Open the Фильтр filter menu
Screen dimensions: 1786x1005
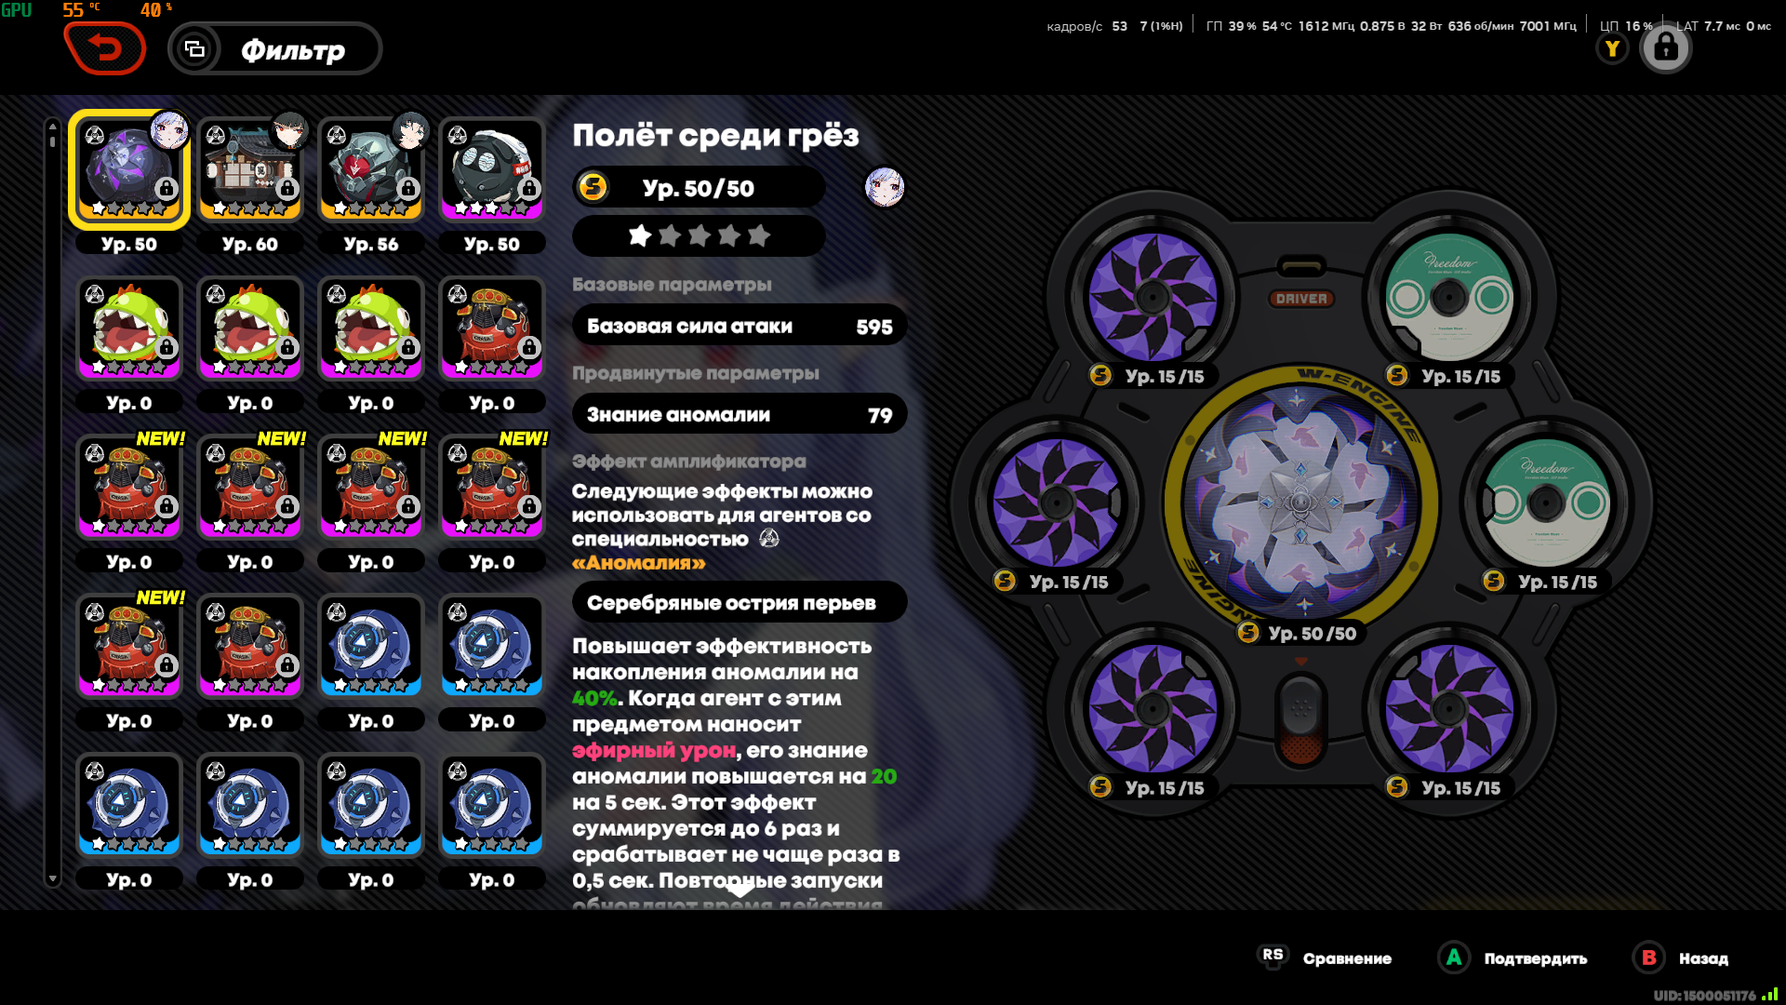[x=274, y=49]
